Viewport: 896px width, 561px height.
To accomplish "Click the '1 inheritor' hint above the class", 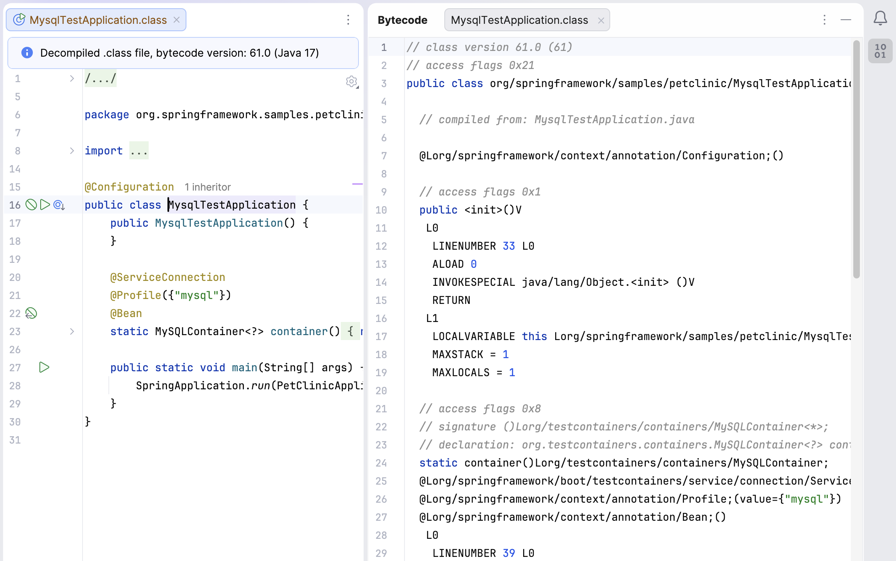I will click(208, 187).
